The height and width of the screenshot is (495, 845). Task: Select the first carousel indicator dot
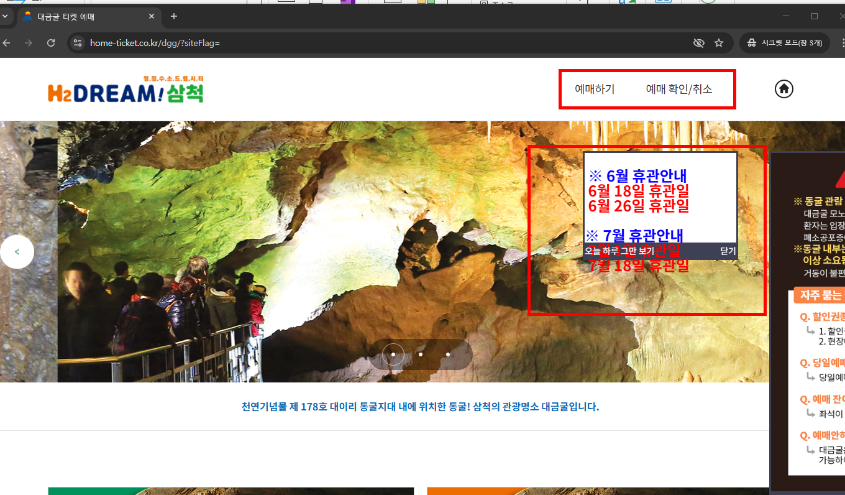click(393, 354)
